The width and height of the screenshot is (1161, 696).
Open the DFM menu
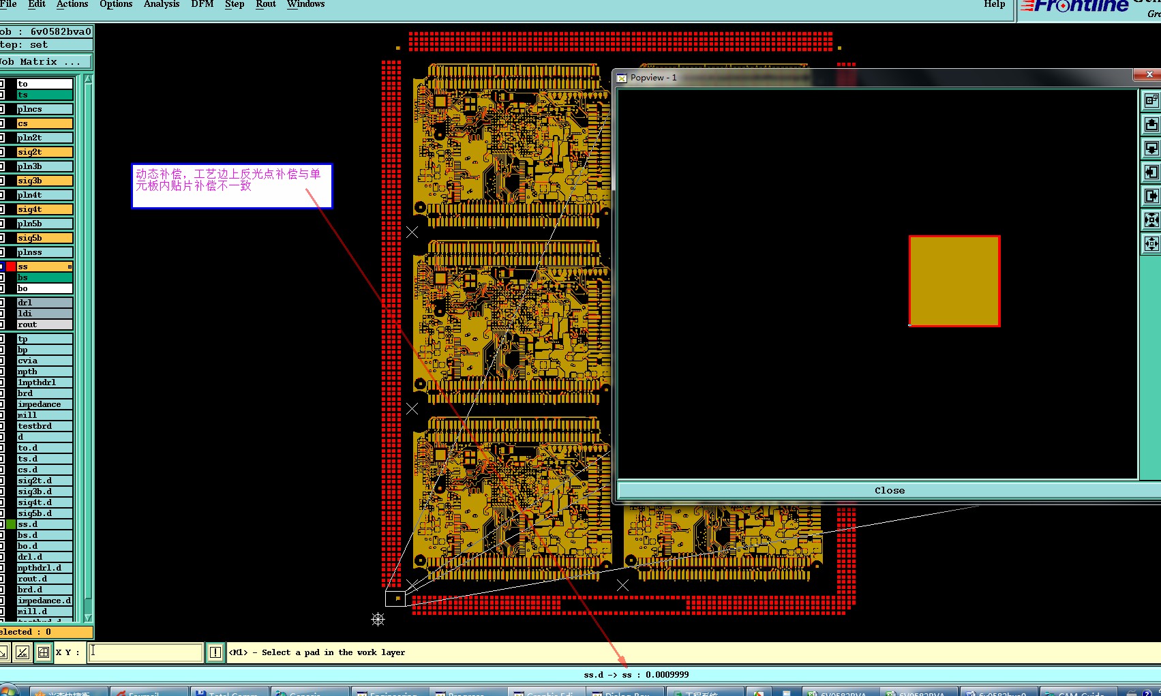(202, 4)
